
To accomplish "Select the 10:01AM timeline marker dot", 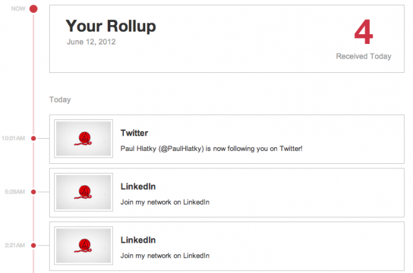I will (34, 138).
